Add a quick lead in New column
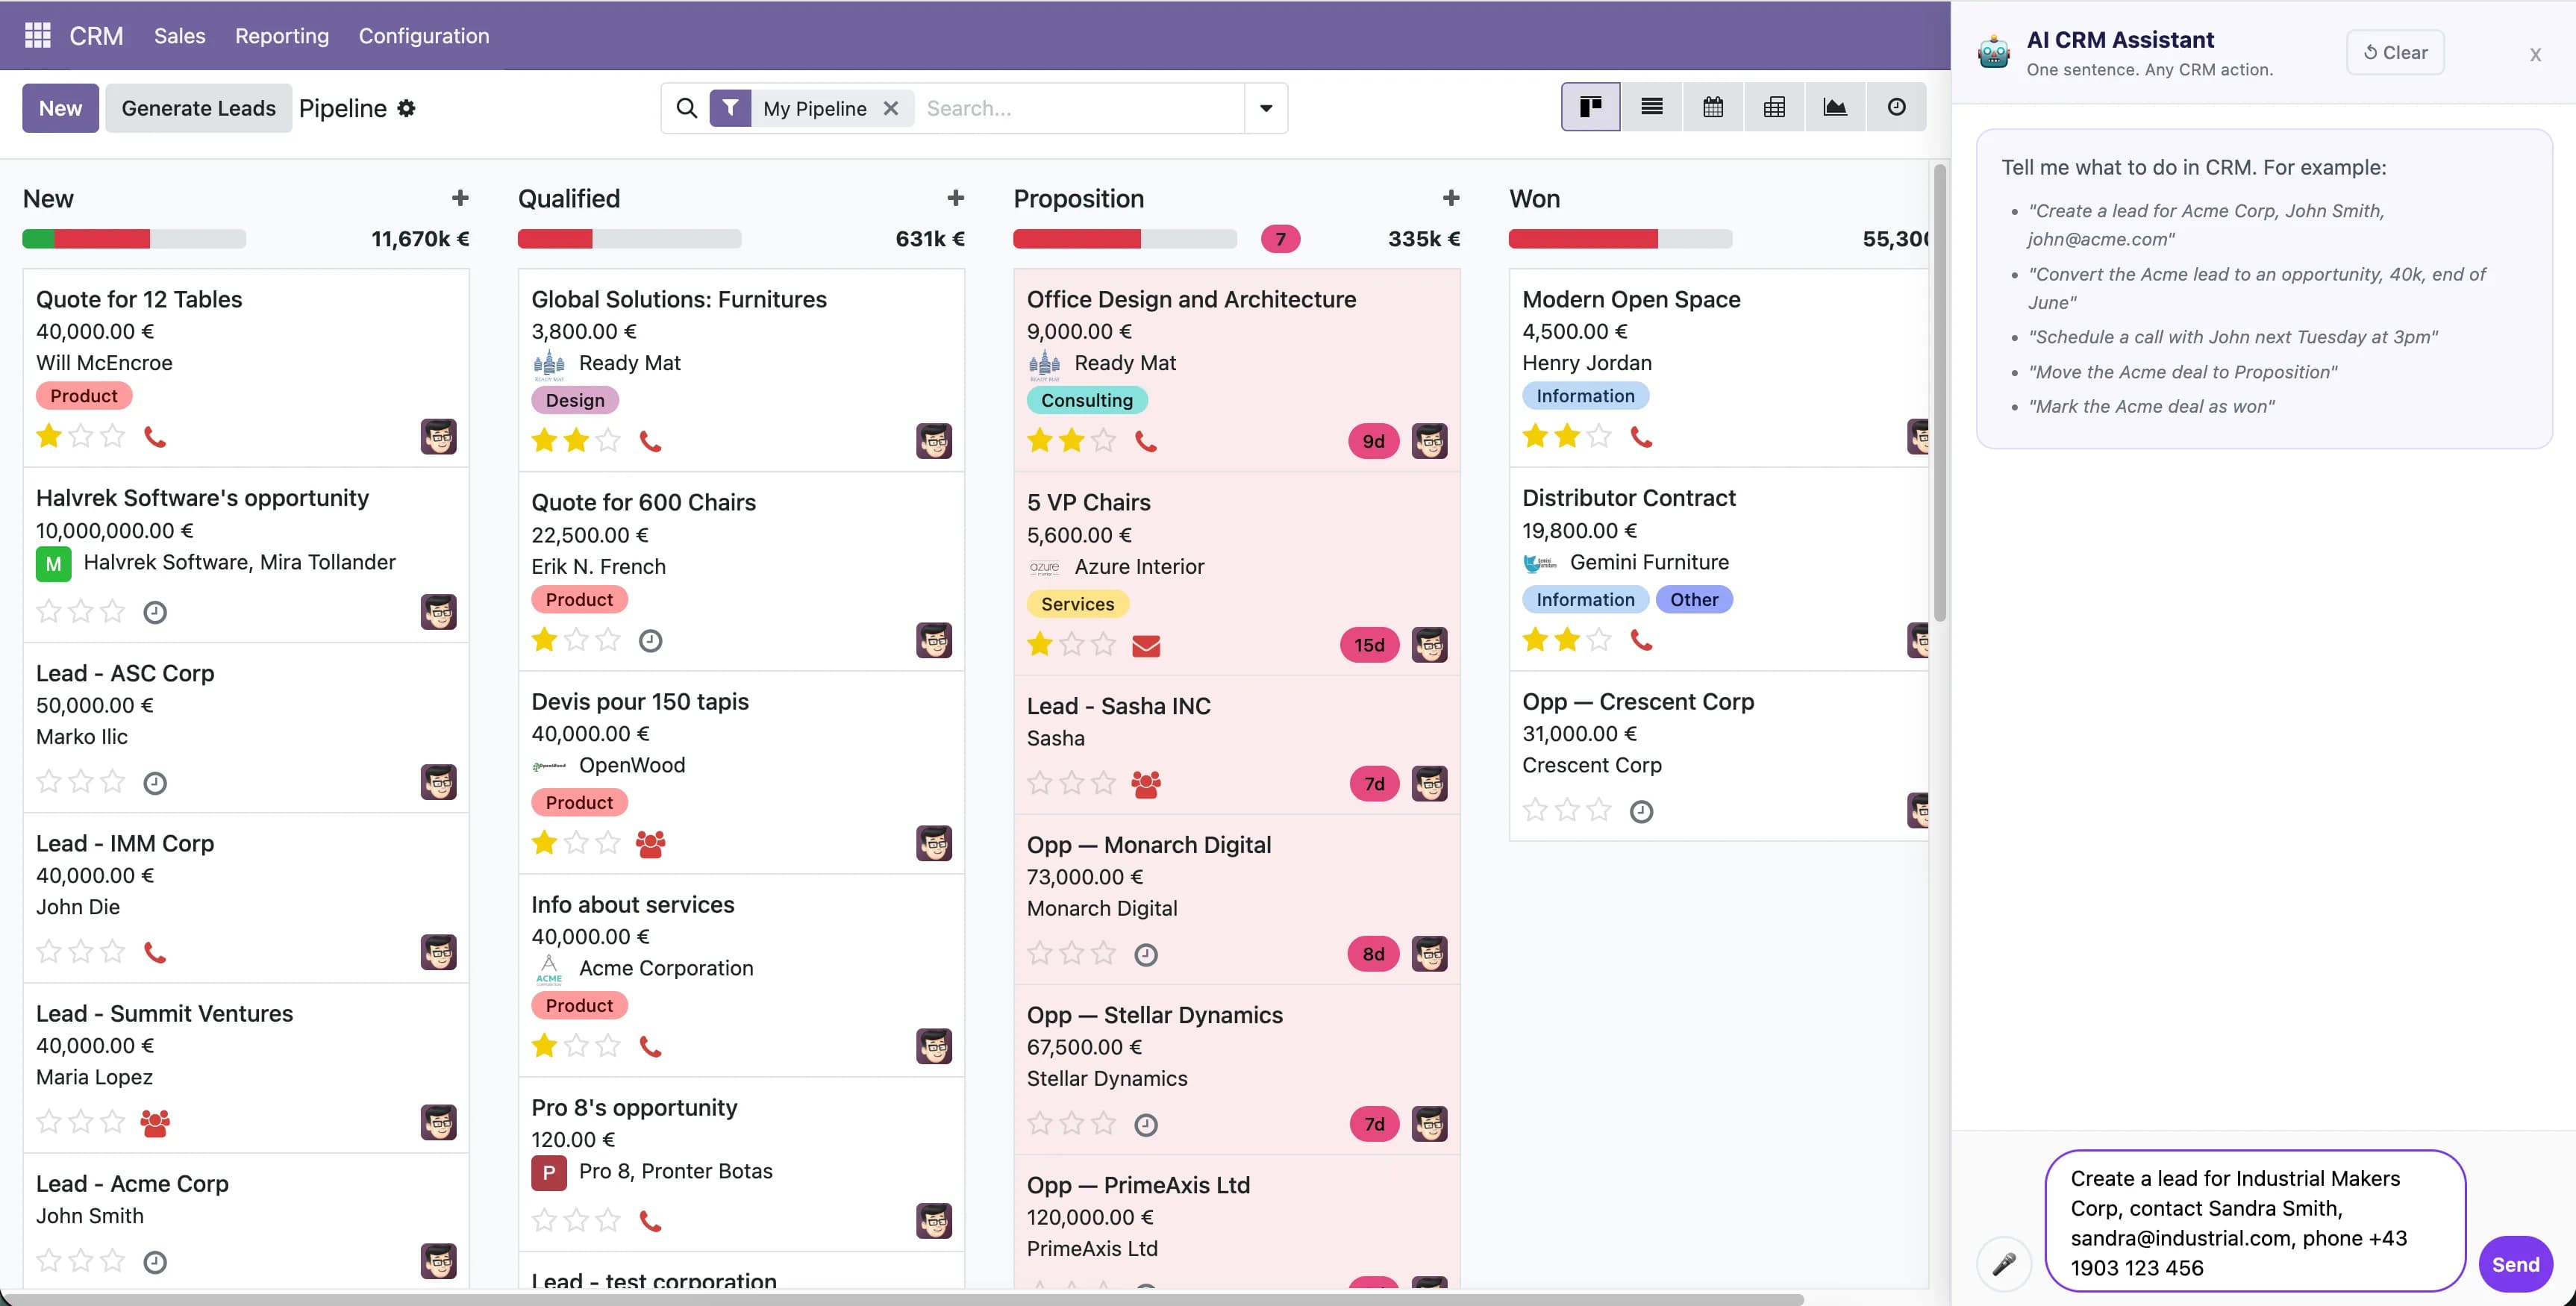This screenshot has width=2576, height=1306. (460, 198)
